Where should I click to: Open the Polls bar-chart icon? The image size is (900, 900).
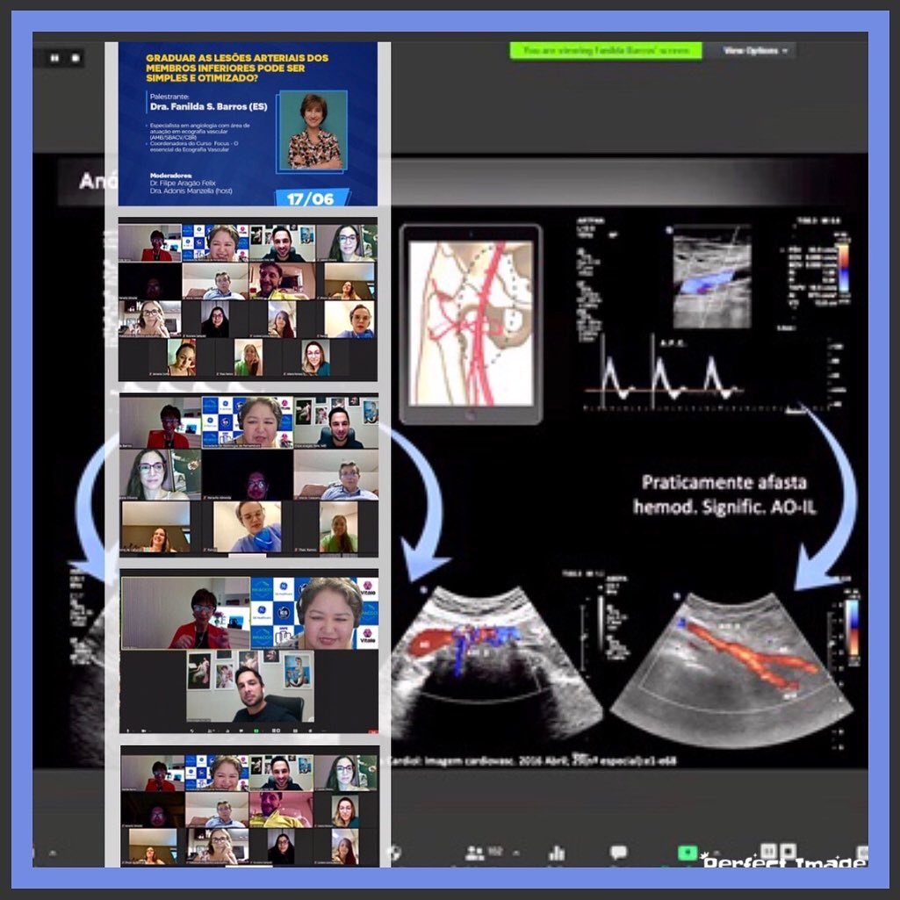(x=556, y=852)
